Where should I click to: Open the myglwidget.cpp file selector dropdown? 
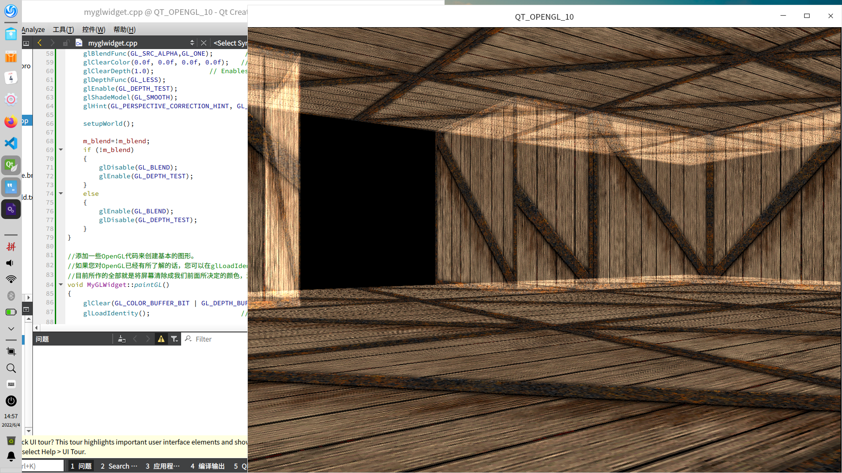192,43
